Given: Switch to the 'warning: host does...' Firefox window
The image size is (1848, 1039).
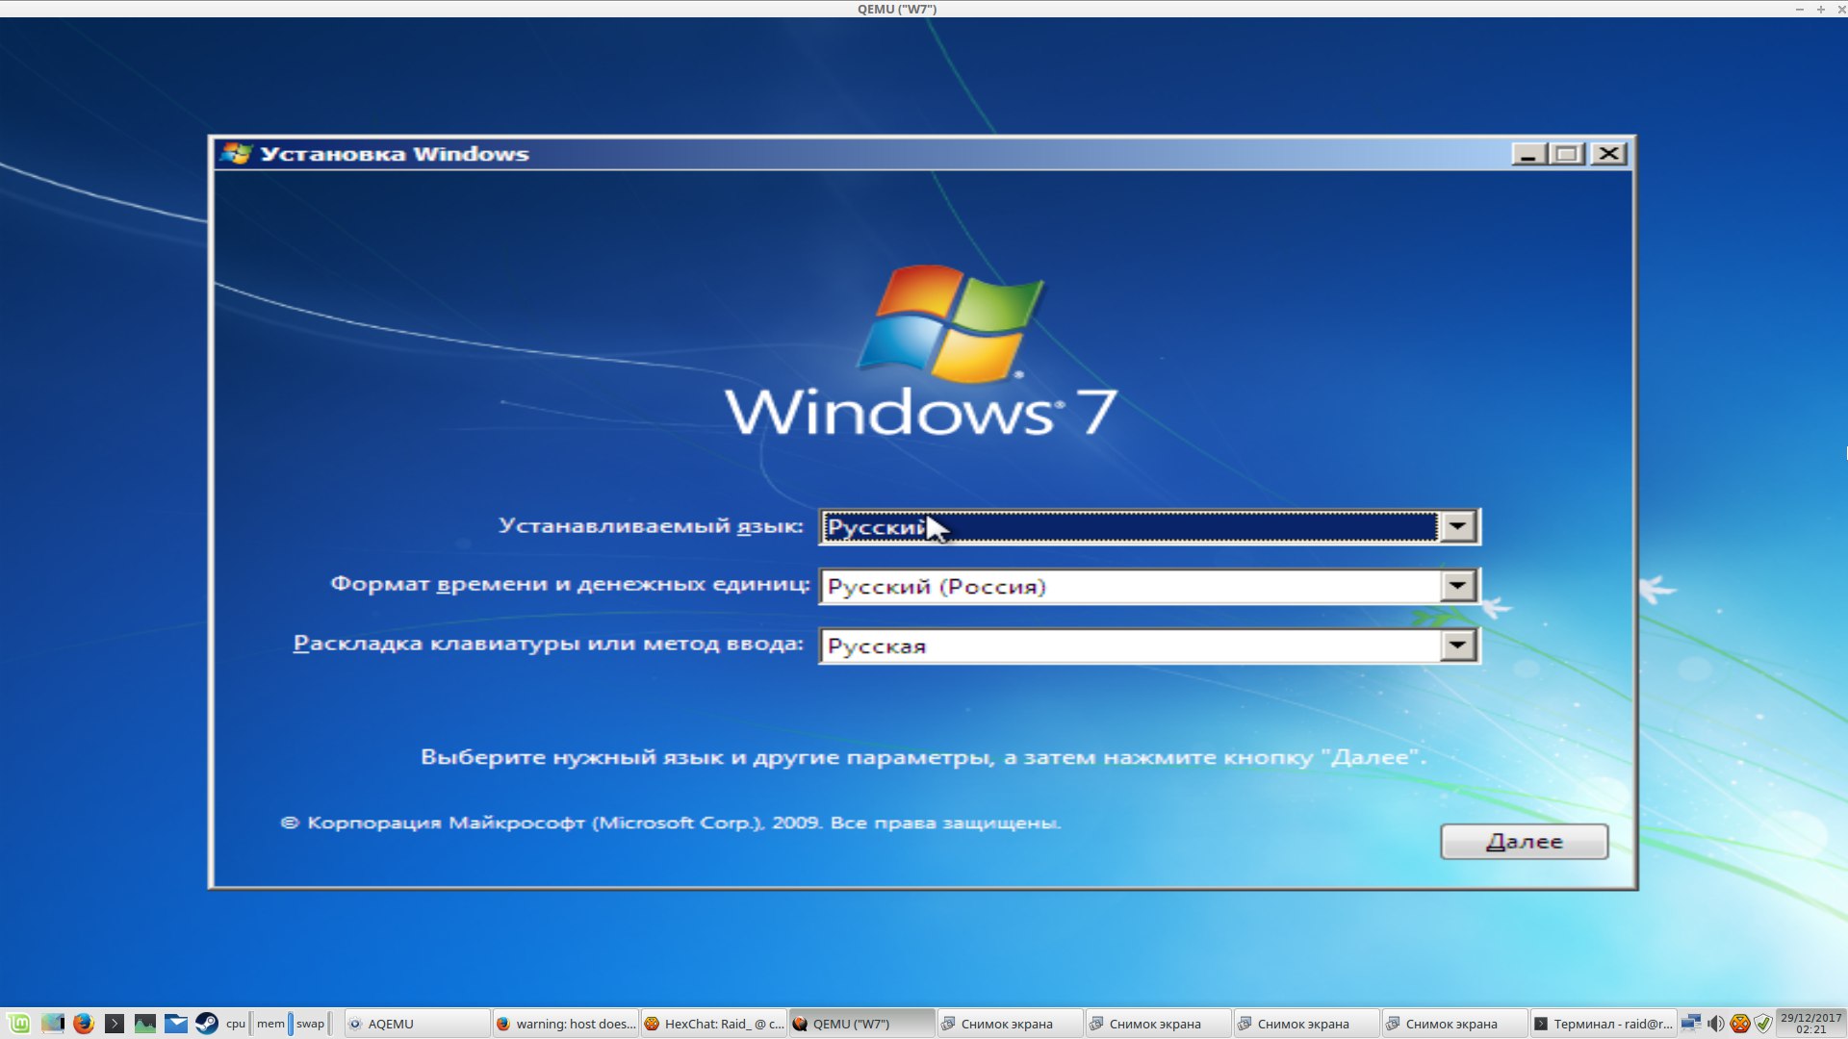Looking at the screenshot, I should coord(566,1024).
